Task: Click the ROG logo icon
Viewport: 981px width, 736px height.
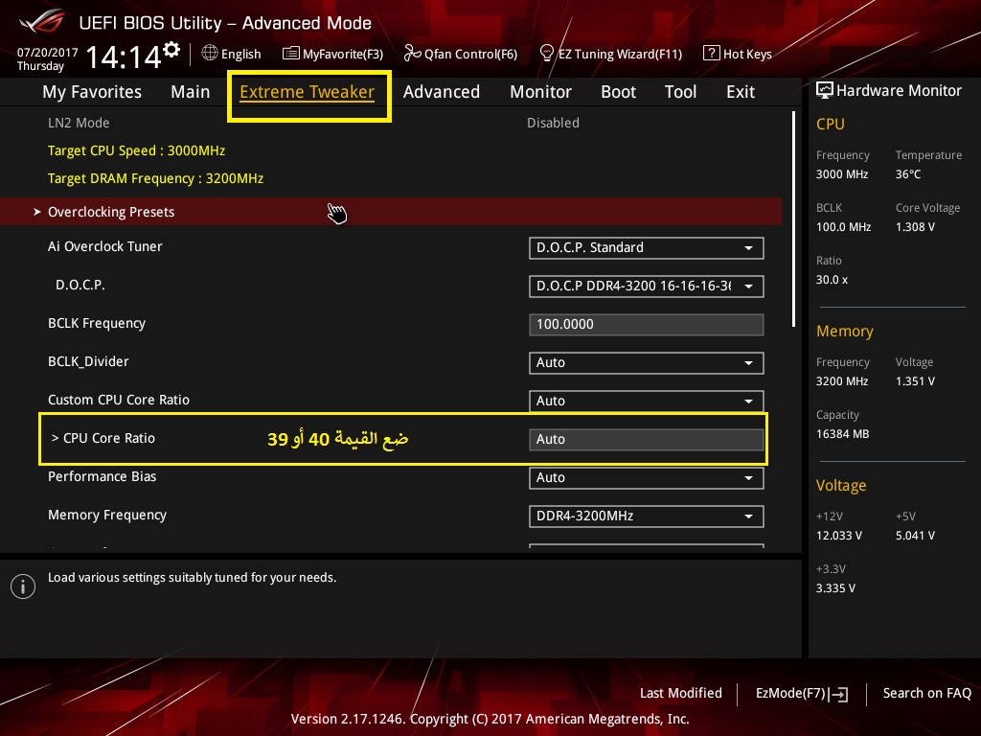Action: click(x=42, y=22)
